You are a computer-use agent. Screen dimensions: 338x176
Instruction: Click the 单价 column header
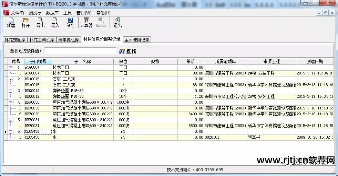pos(191,61)
